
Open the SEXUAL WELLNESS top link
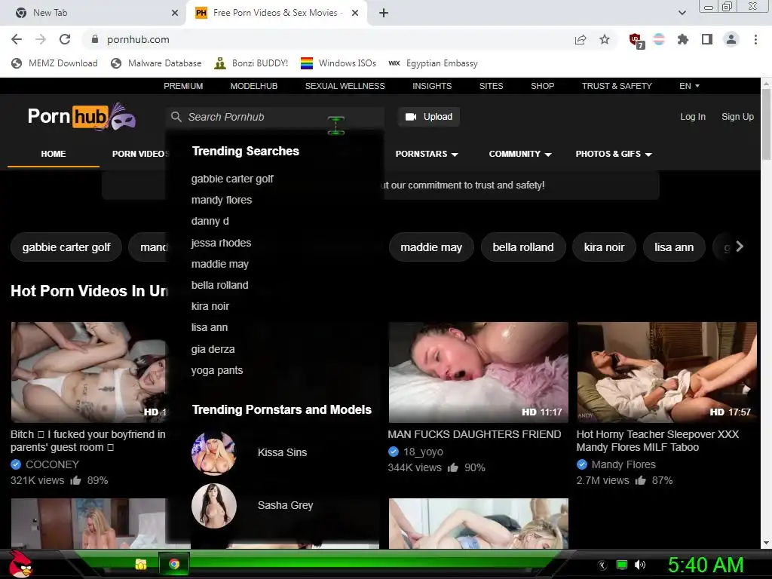pyautogui.click(x=345, y=86)
